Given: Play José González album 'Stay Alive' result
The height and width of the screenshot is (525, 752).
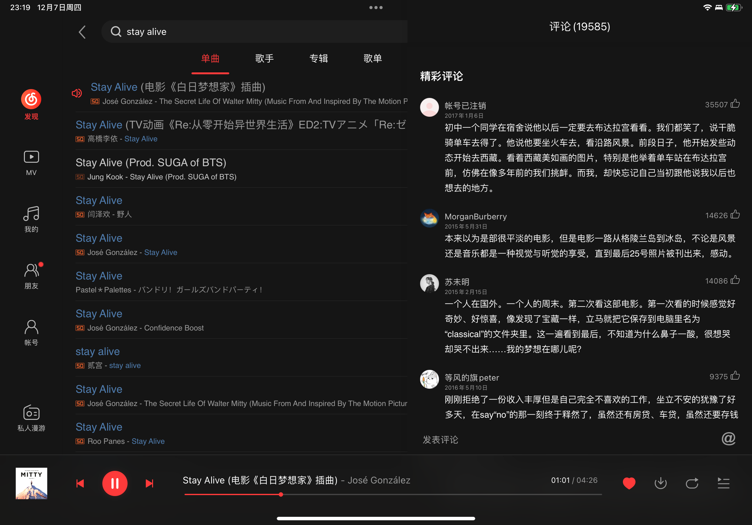Looking at the screenshot, I should [x=242, y=244].
